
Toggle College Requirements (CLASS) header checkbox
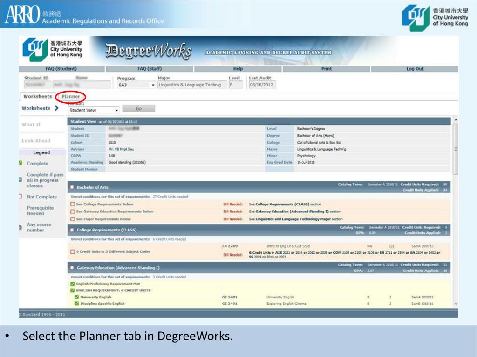pyautogui.click(x=72, y=230)
